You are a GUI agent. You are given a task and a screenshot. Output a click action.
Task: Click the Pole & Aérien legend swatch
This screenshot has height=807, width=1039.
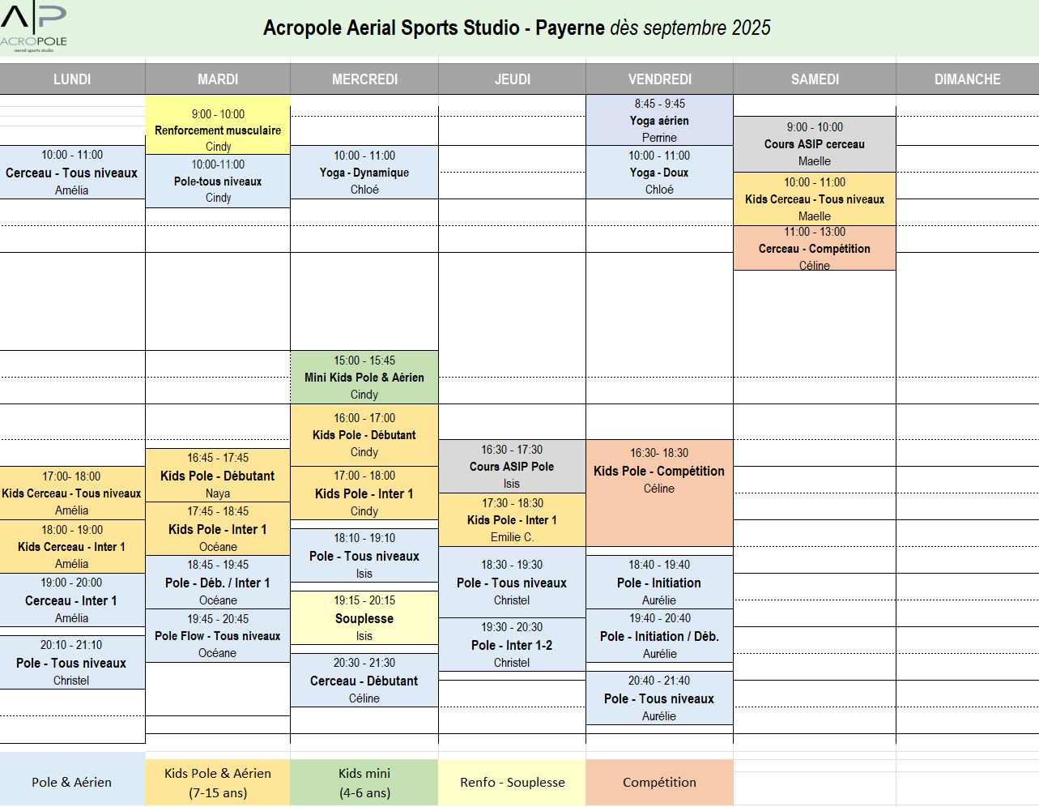click(72, 782)
